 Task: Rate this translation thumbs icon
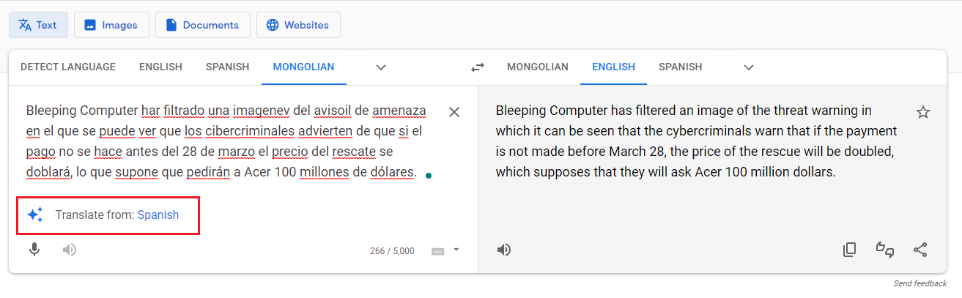[x=885, y=250]
